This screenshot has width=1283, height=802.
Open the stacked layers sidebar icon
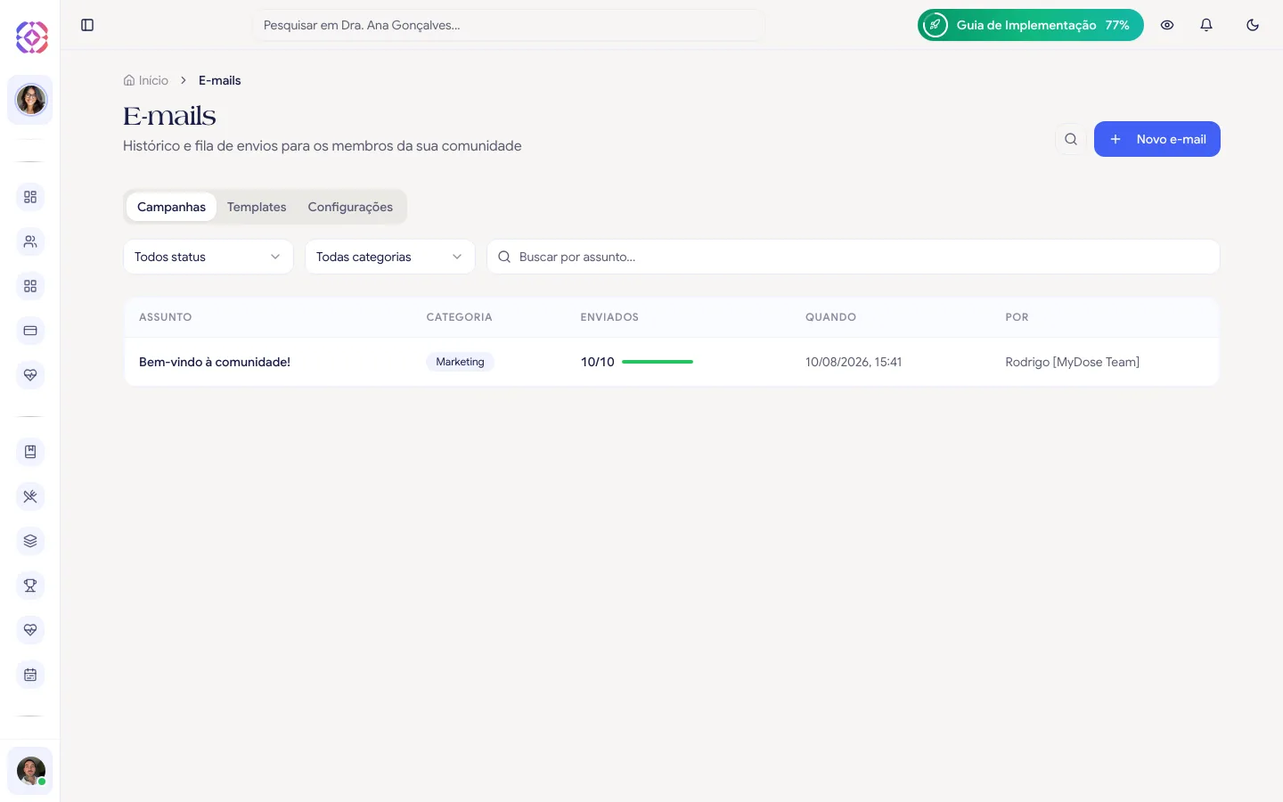[30, 541]
